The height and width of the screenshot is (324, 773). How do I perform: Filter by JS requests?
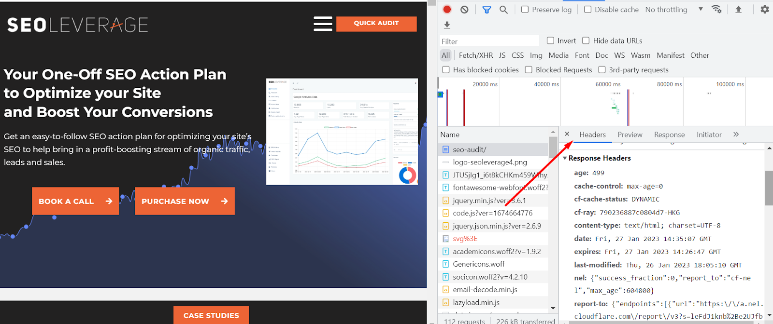pos(502,55)
